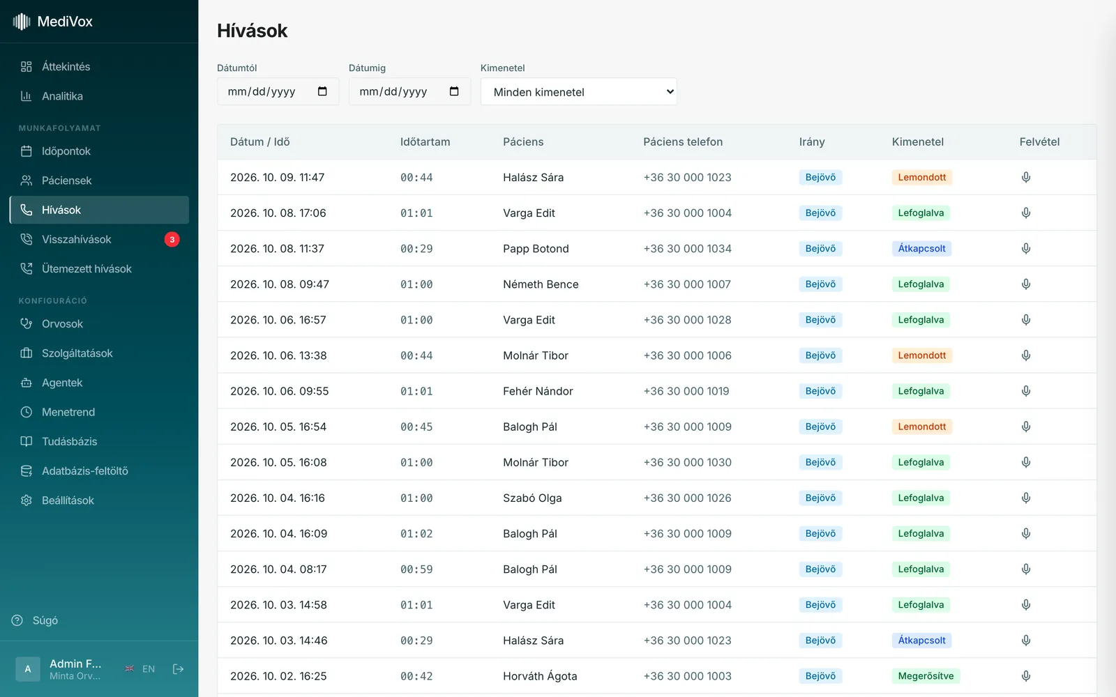Open recording for Németh Bence call
Viewport: 1116px width, 697px height.
click(x=1025, y=284)
